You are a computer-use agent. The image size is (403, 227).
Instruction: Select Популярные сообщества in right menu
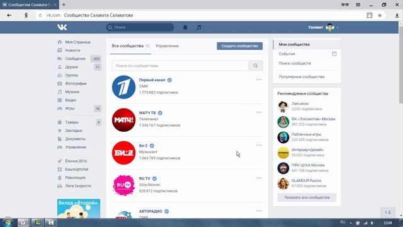click(302, 77)
